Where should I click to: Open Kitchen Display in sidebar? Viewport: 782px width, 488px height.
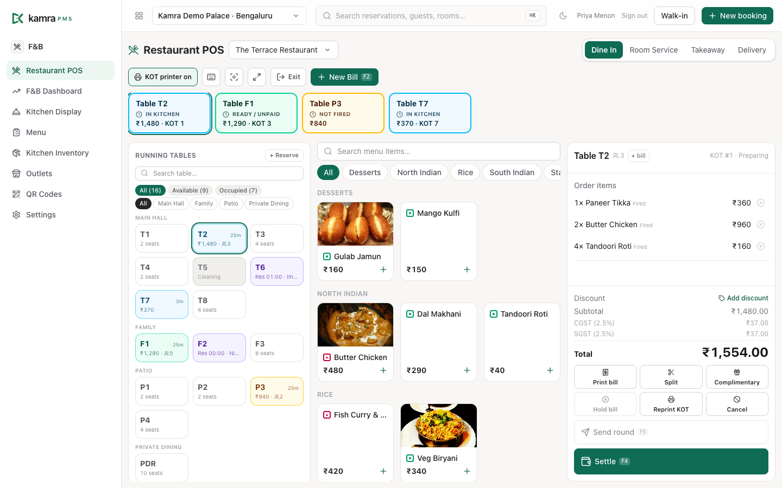pos(60,112)
